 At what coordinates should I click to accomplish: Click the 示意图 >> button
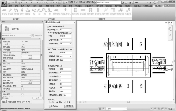(x=68, y=106)
